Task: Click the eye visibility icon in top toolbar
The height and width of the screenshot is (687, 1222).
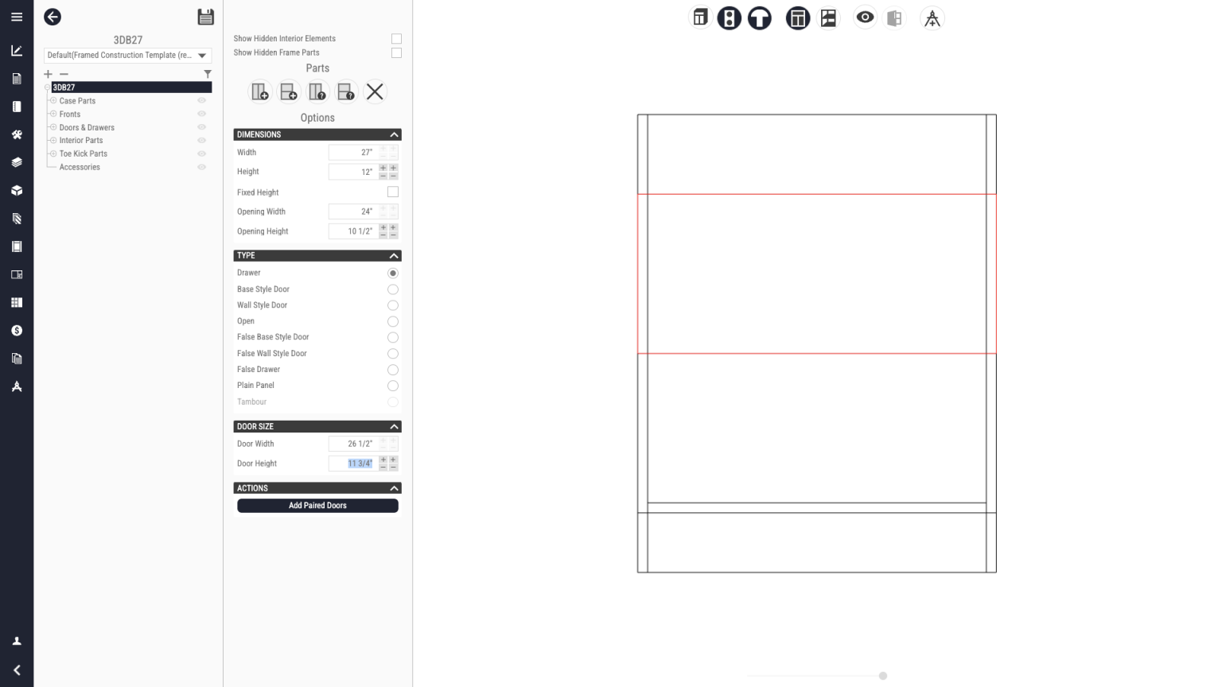Action: pyautogui.click(x=865, y=17)
